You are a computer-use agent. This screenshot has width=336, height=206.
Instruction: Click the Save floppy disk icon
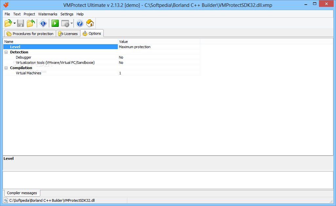(x=21, y=23)
